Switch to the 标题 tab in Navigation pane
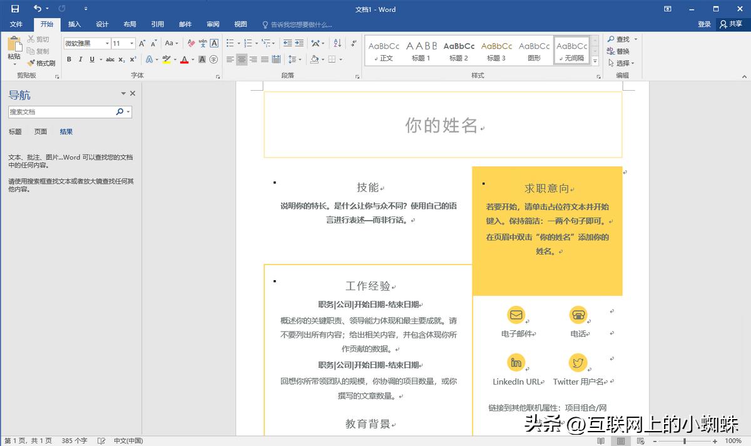Image resolution: width=751 pixels, height=446 pixels. click(16, 131)
